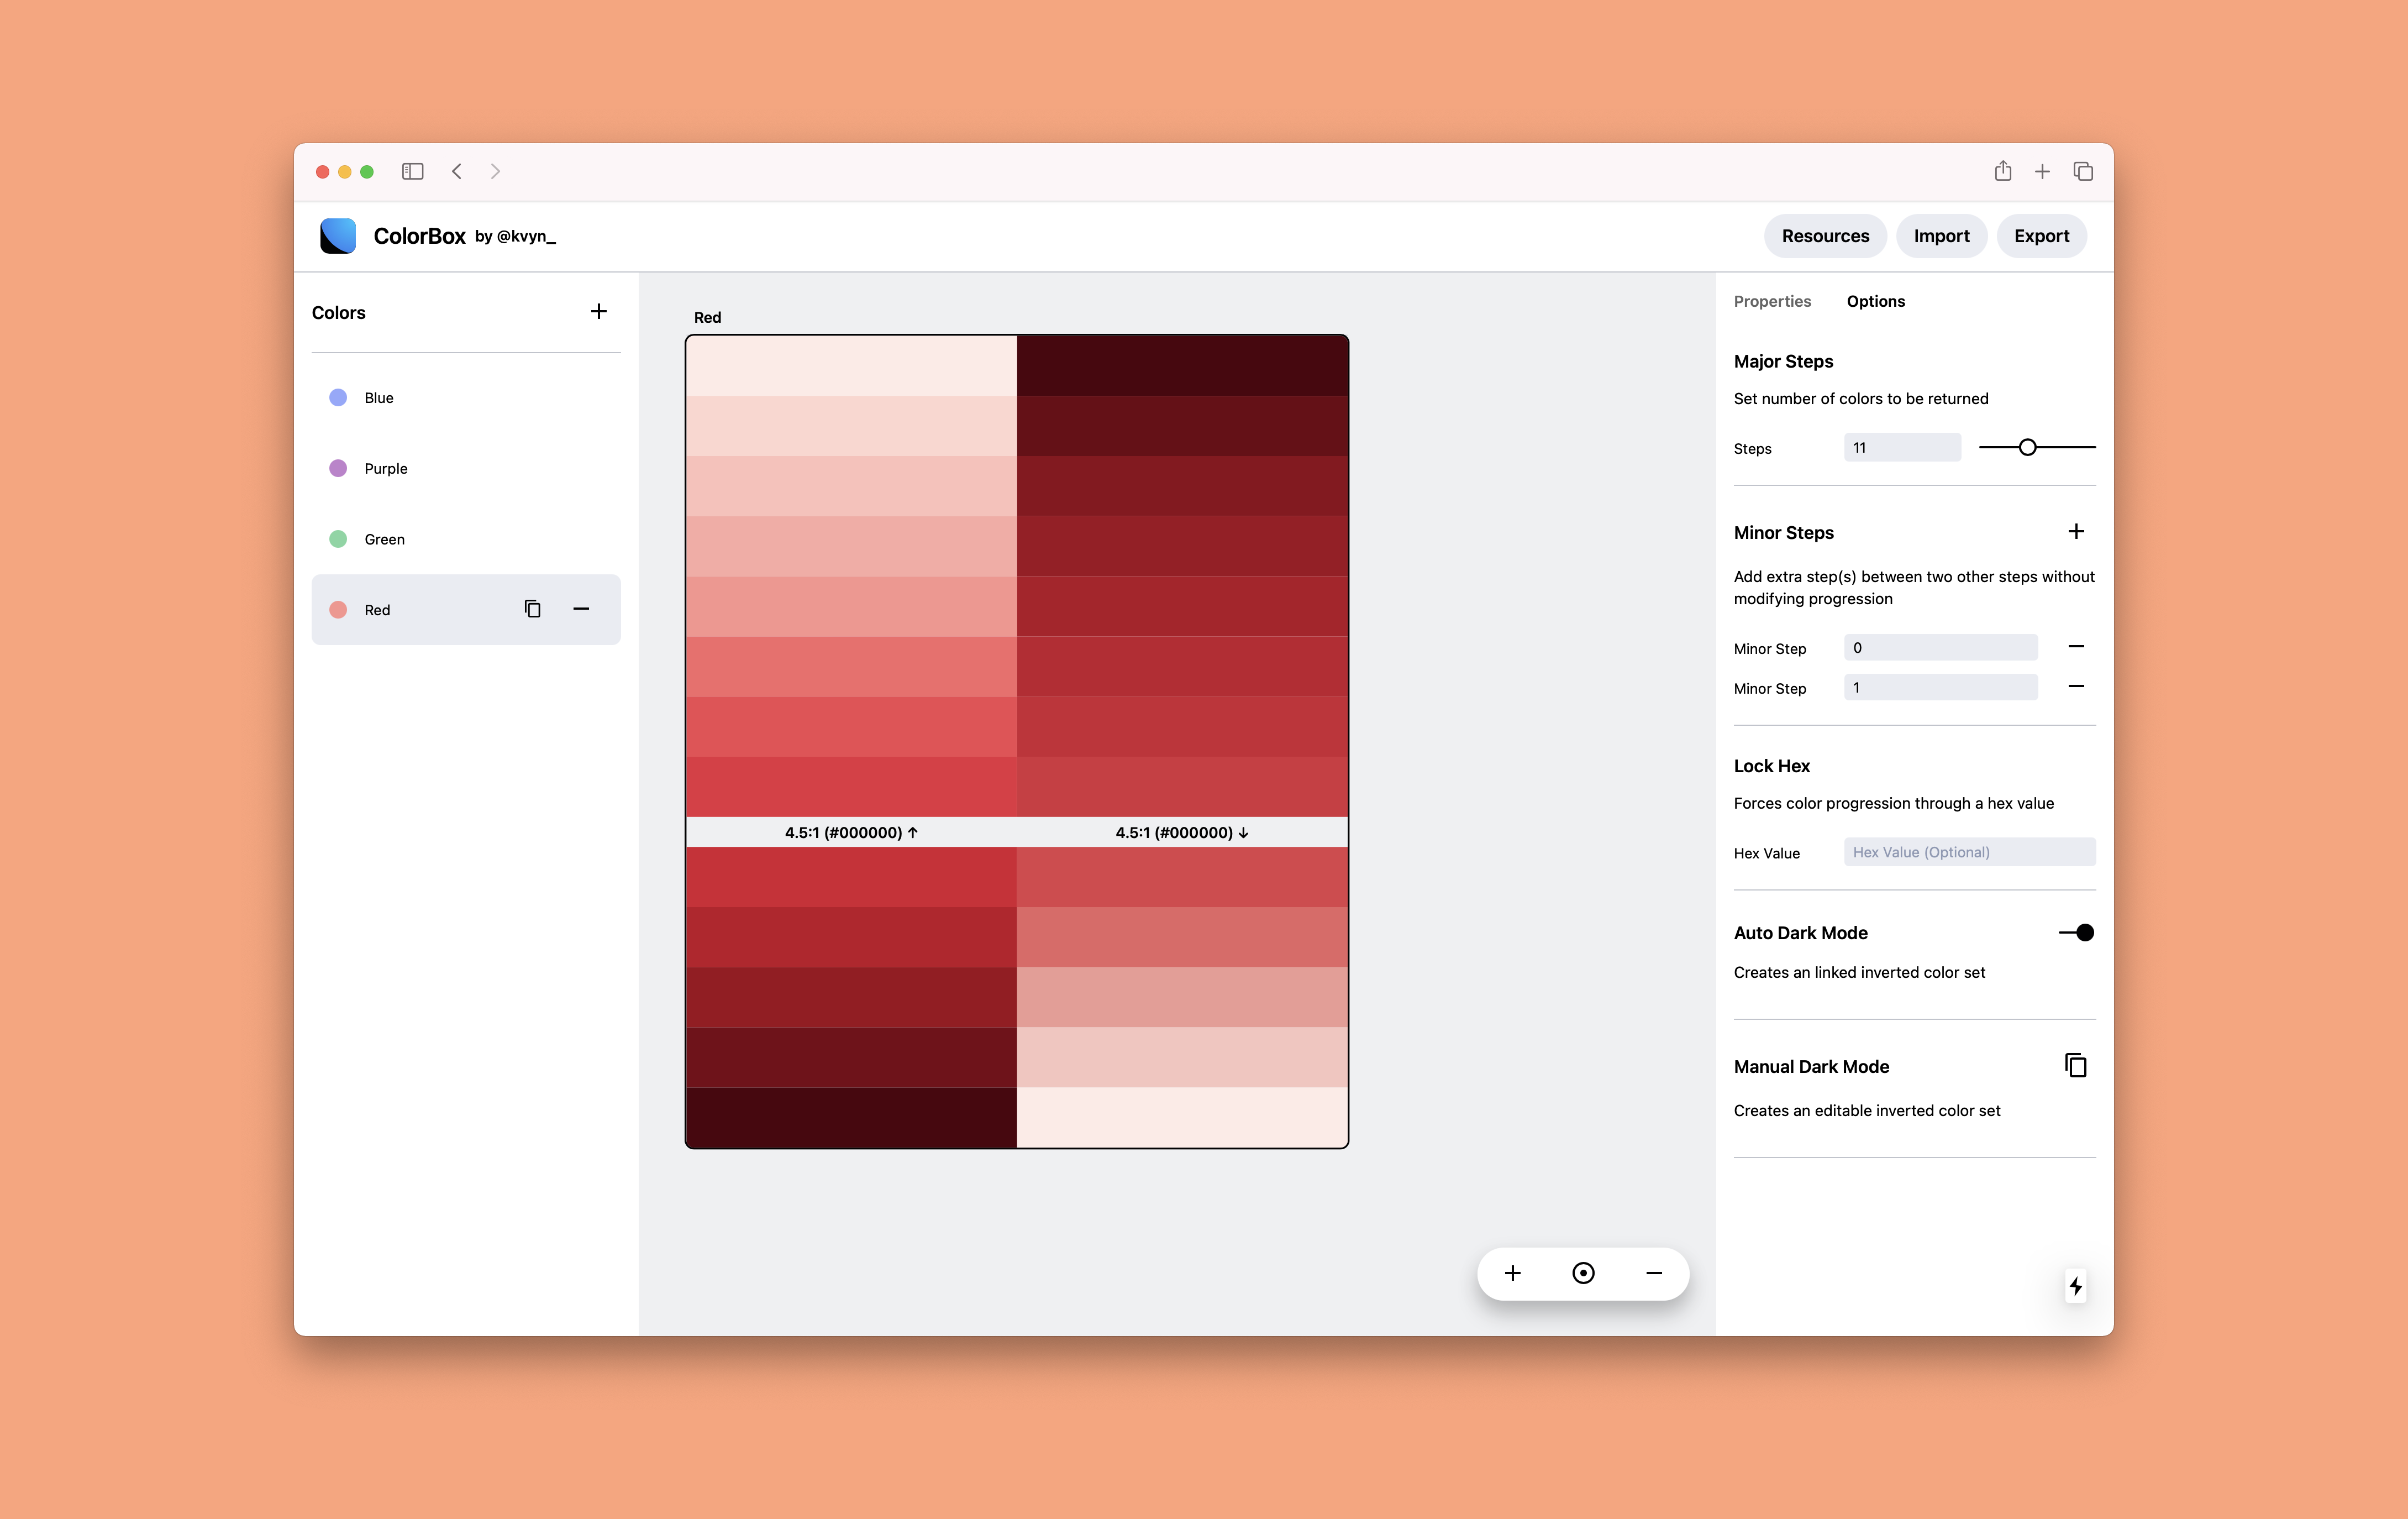
Task: Duplicate the Red color set
Action: [x=532, y=609]
